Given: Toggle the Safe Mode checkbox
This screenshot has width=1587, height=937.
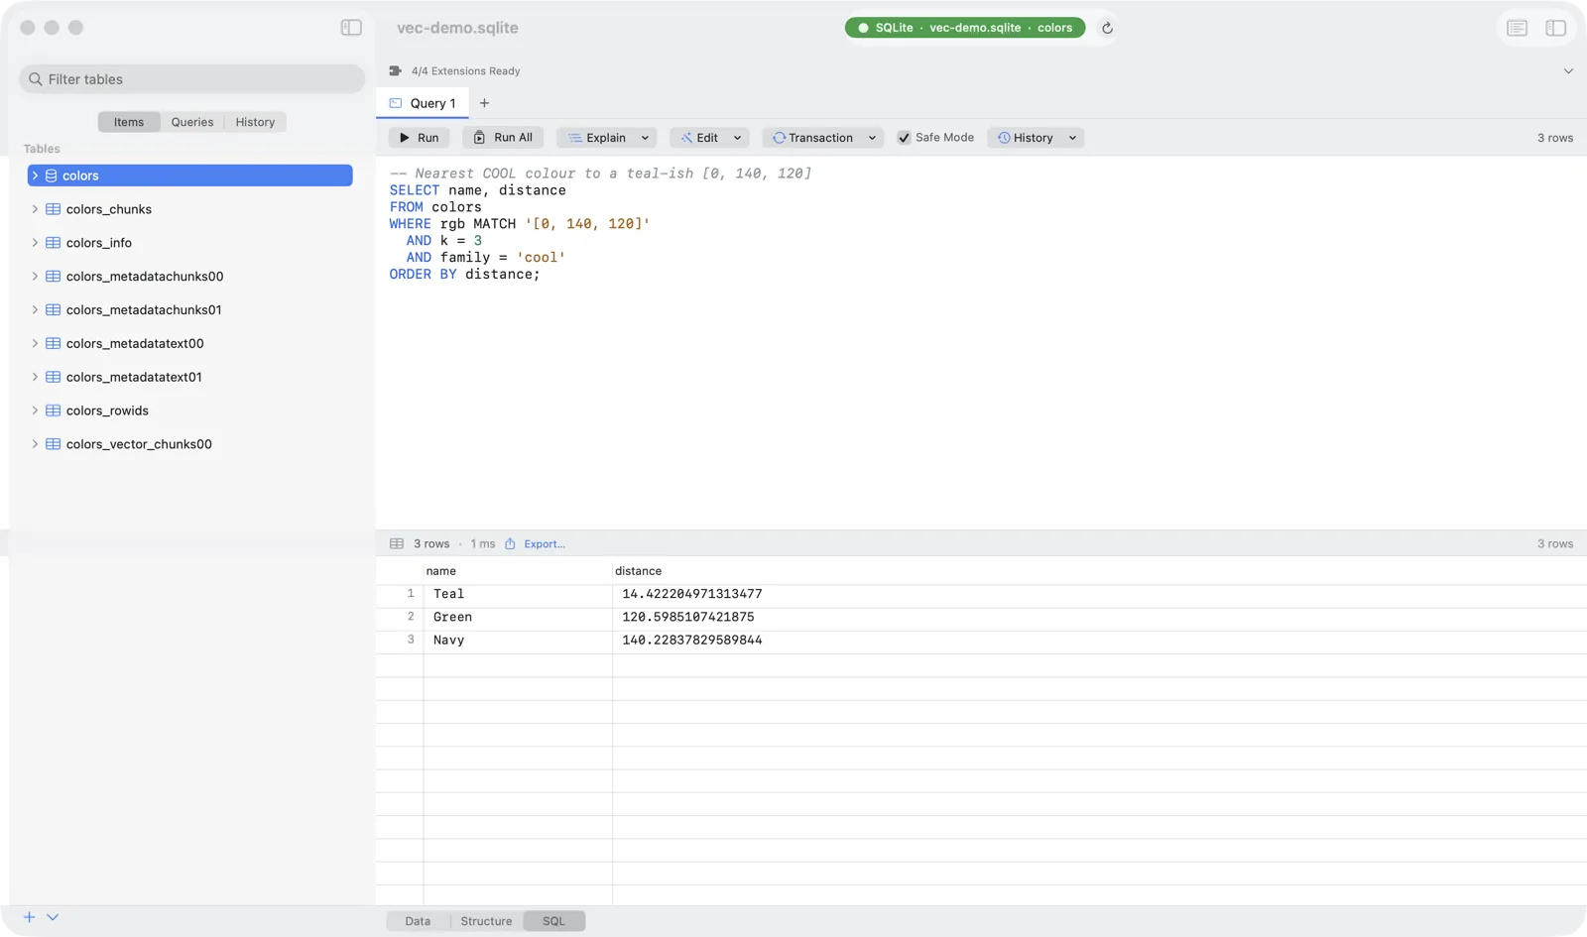Looking at the screenshot, I should [x=904, y=138].
